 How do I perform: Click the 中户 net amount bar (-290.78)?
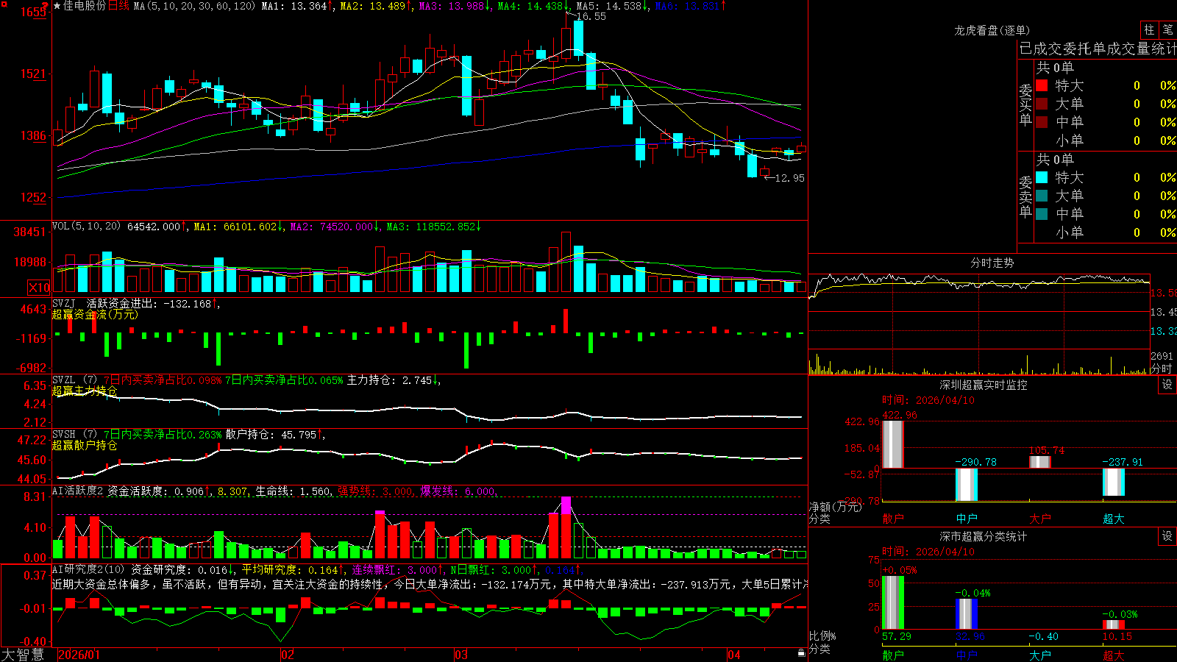[x=967, y=485]
